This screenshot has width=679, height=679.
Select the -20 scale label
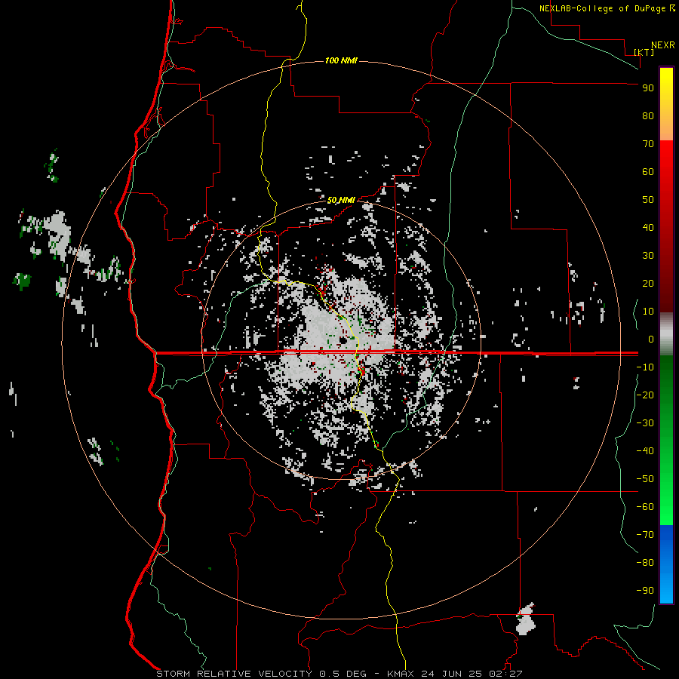click(645, 395)
